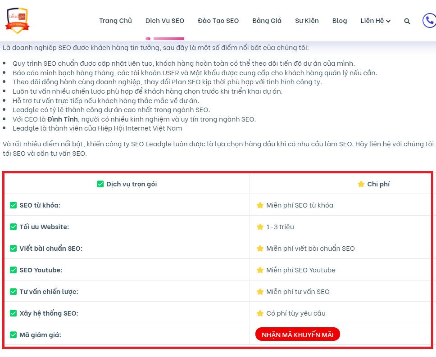Screen dimensions: 436x357
Task: Click star icon next to 1-3 triệu
Action: [x=260, y=227]
